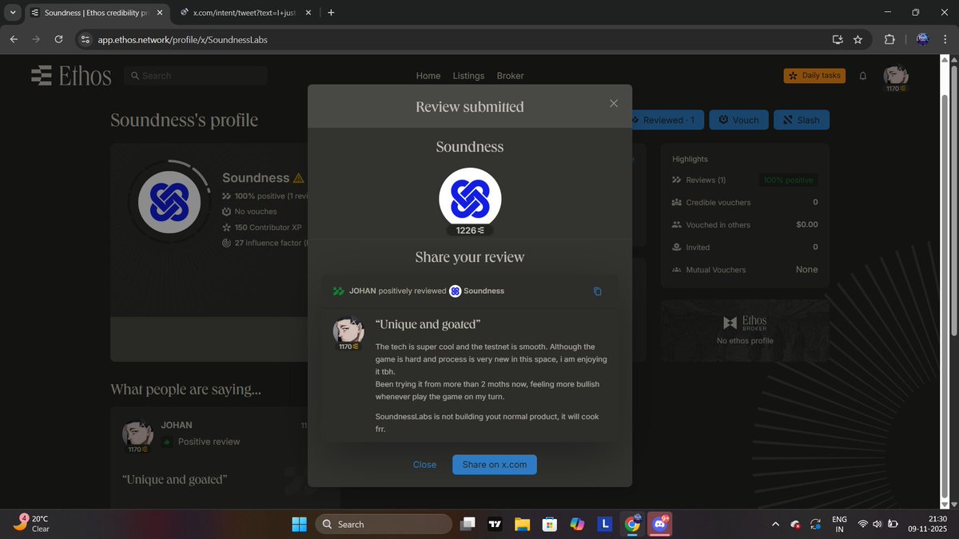Click the 1226 credibility score badge
The height and width of the screenshot is (539, 959).
[470, 231]
